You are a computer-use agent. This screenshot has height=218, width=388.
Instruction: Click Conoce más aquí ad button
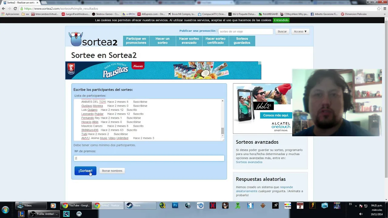[276, 115]
